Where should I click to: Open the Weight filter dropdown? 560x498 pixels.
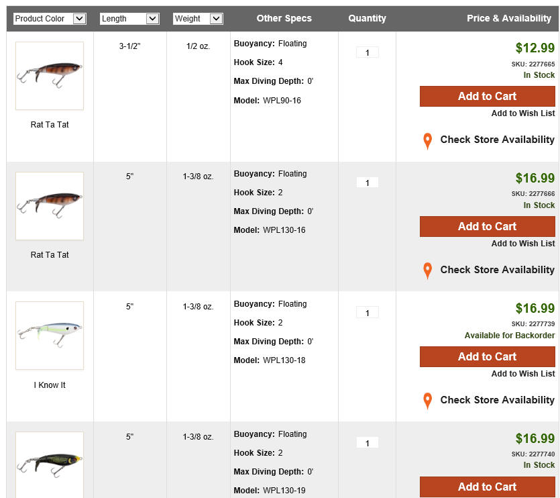click(x=198, y=19)
